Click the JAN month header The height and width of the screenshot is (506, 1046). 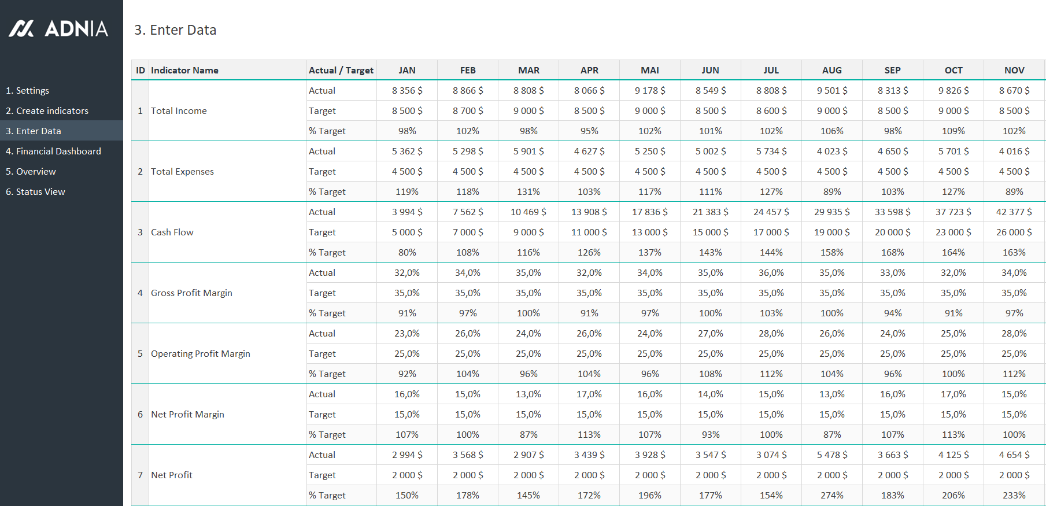click(407, 71)
